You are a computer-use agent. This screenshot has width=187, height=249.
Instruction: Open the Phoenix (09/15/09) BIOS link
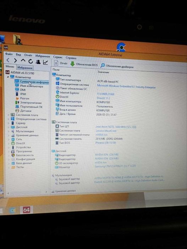point(105,143)
